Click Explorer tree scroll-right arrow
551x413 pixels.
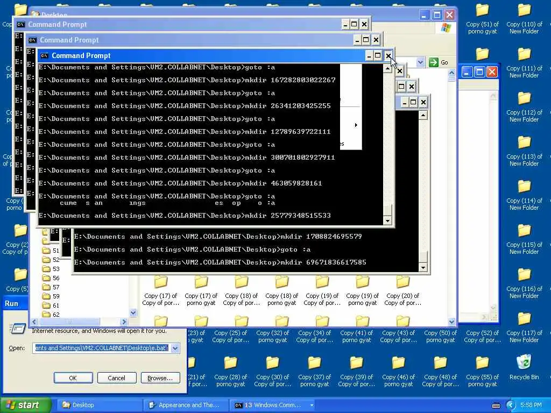tap(124, 322)
